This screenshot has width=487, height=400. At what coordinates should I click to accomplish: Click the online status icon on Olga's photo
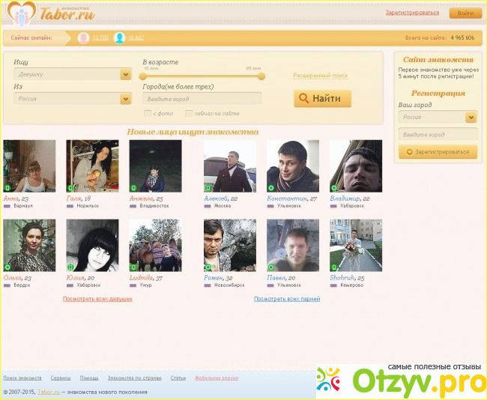pos(7,267)
